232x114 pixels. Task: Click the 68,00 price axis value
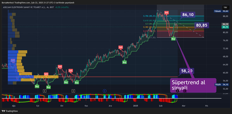(225, 57)
